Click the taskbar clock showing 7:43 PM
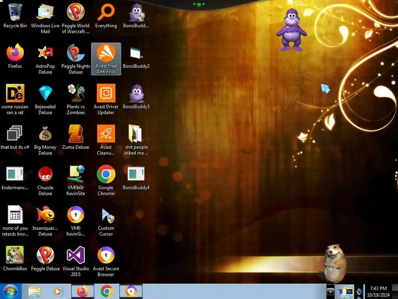Screen dimensions: 398x299 tap(378, 292)
